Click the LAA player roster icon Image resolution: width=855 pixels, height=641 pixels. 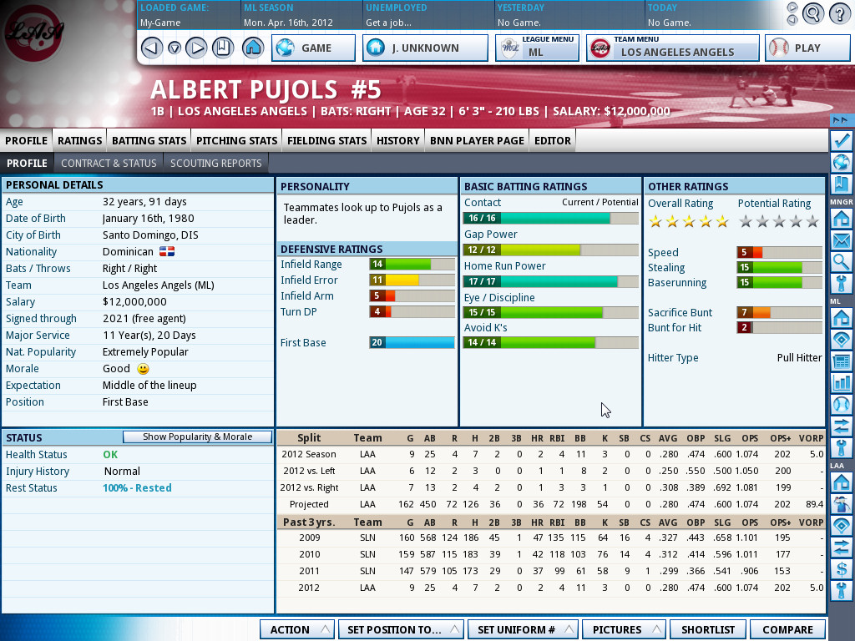[x=842, y=504]
